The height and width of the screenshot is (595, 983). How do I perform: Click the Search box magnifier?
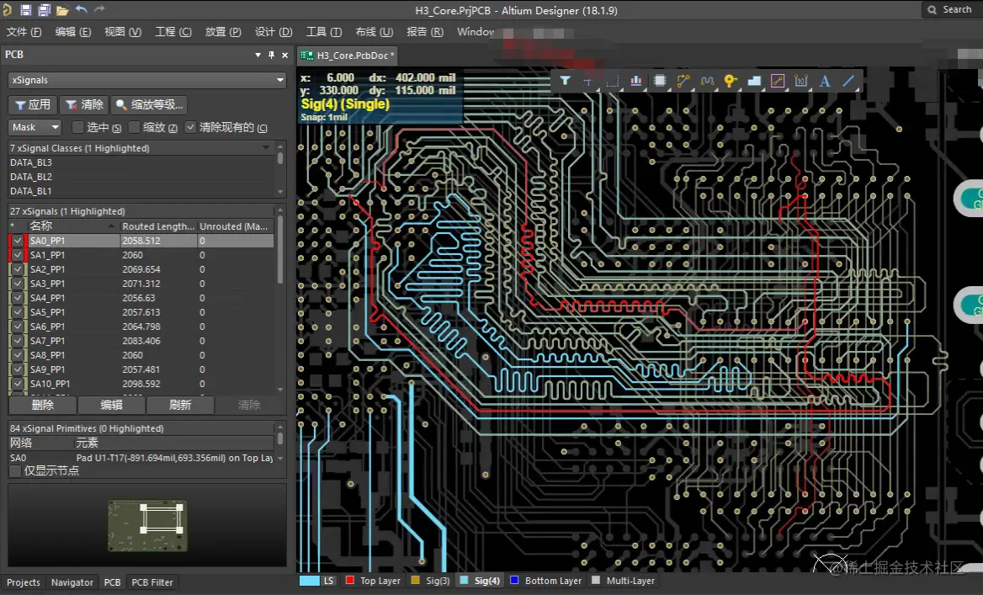(x=933, y=10)
